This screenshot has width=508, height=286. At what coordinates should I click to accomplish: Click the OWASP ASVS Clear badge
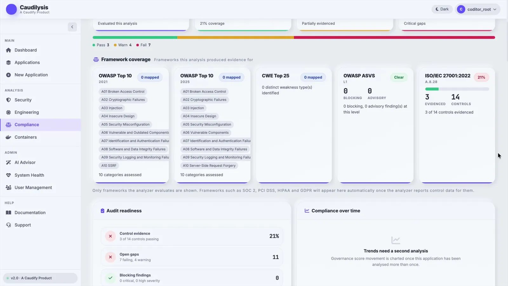(399, 77)
